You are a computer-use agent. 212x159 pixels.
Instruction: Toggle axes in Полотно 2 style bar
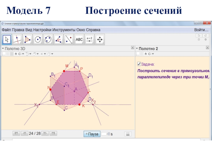click(138, 54)
